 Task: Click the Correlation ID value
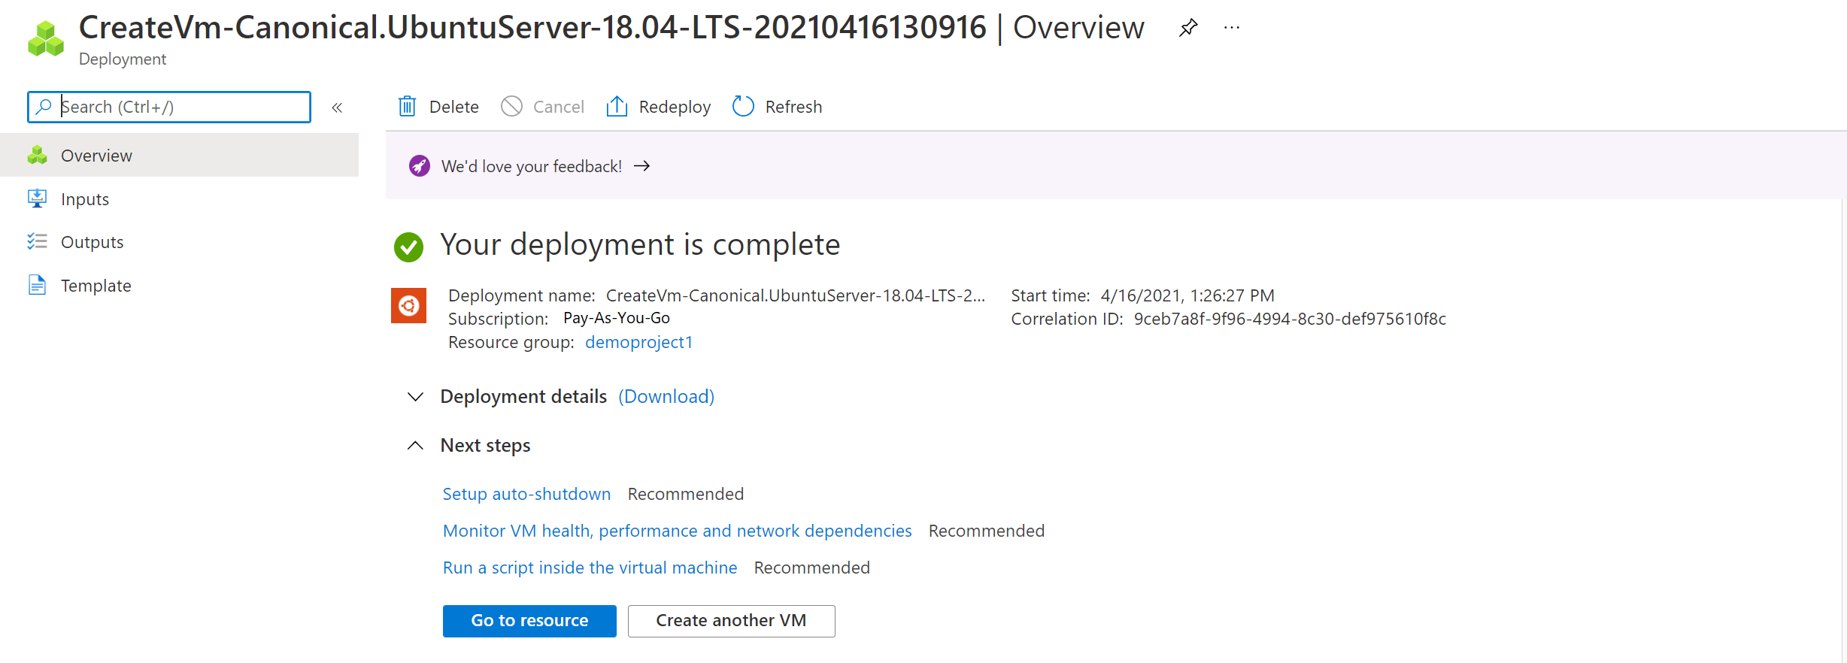click(1290, 319)
